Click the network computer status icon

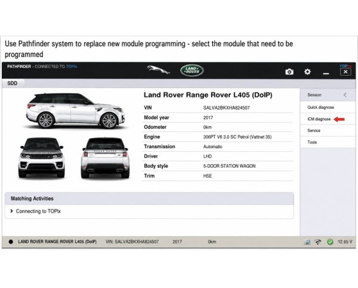[x=307, y=242]
